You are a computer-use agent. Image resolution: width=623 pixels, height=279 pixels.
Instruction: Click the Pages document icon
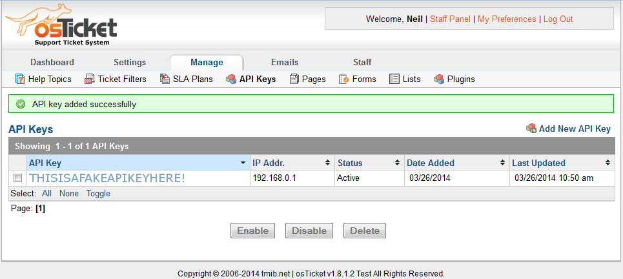point(294,79)
